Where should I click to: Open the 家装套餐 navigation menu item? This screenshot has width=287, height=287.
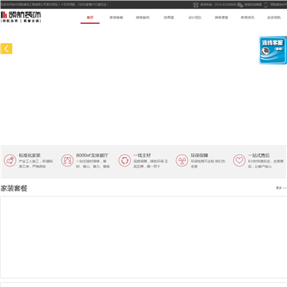point(116,18)
